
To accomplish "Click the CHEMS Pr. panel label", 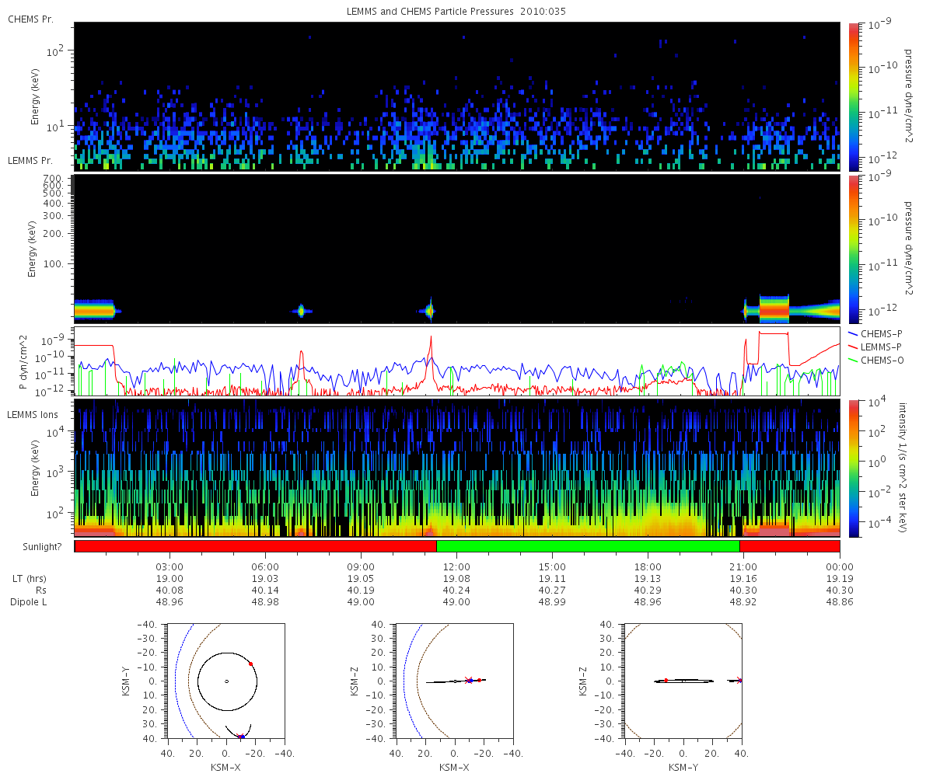I will click(31, 19).
